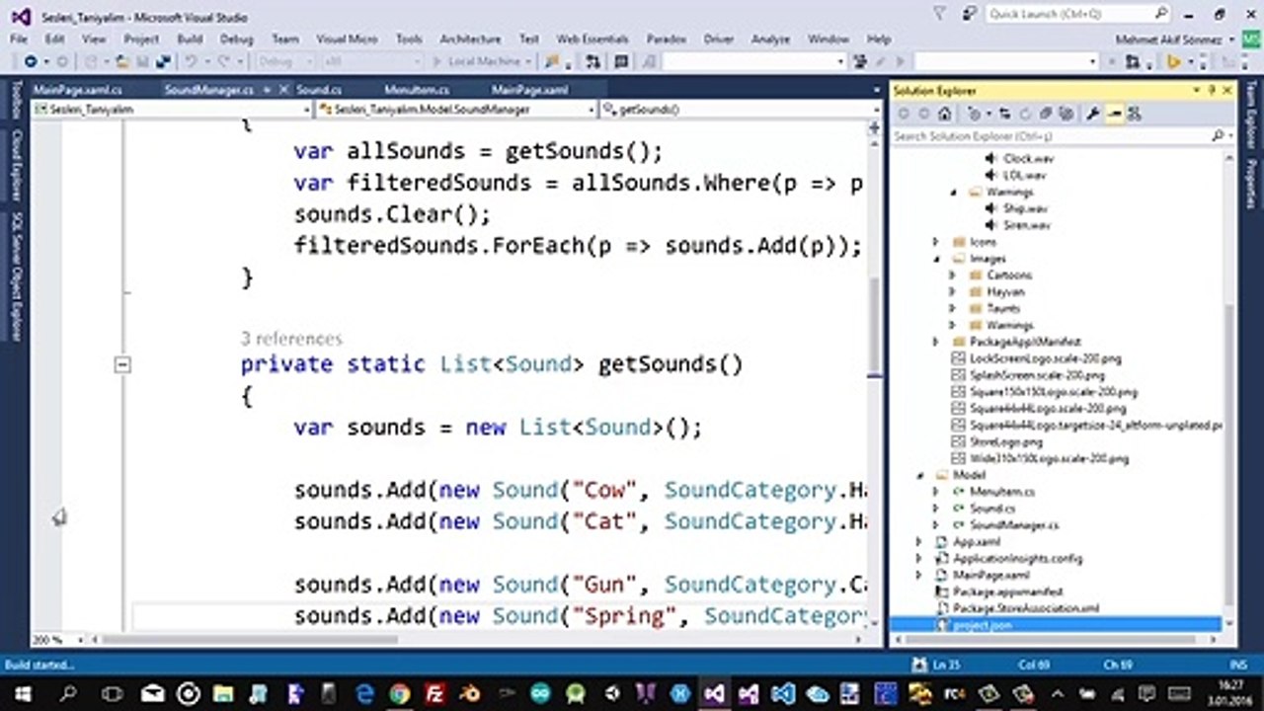Open the Toolbox side tab

(16, 101)
